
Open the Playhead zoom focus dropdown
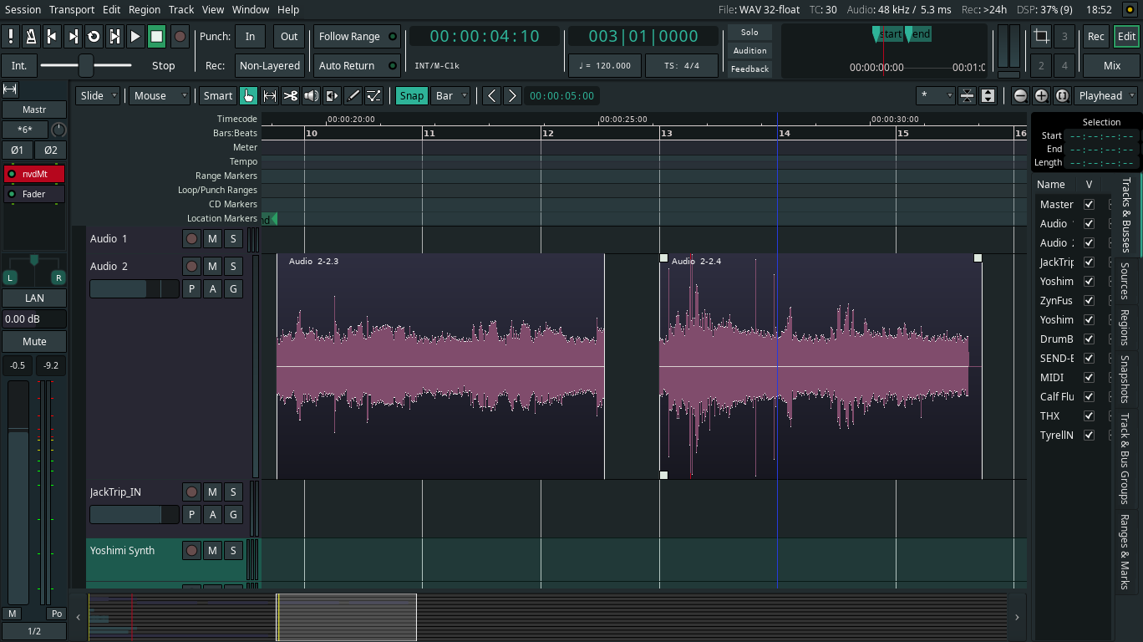1106,95
